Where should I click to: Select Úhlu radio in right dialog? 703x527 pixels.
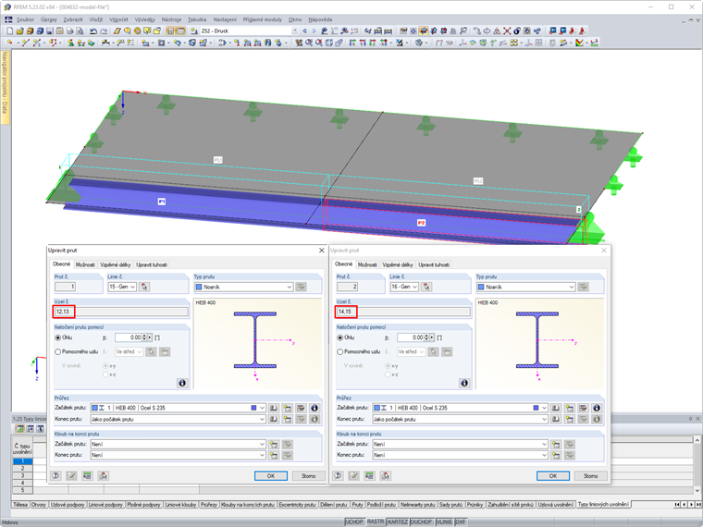click(339, 337)
